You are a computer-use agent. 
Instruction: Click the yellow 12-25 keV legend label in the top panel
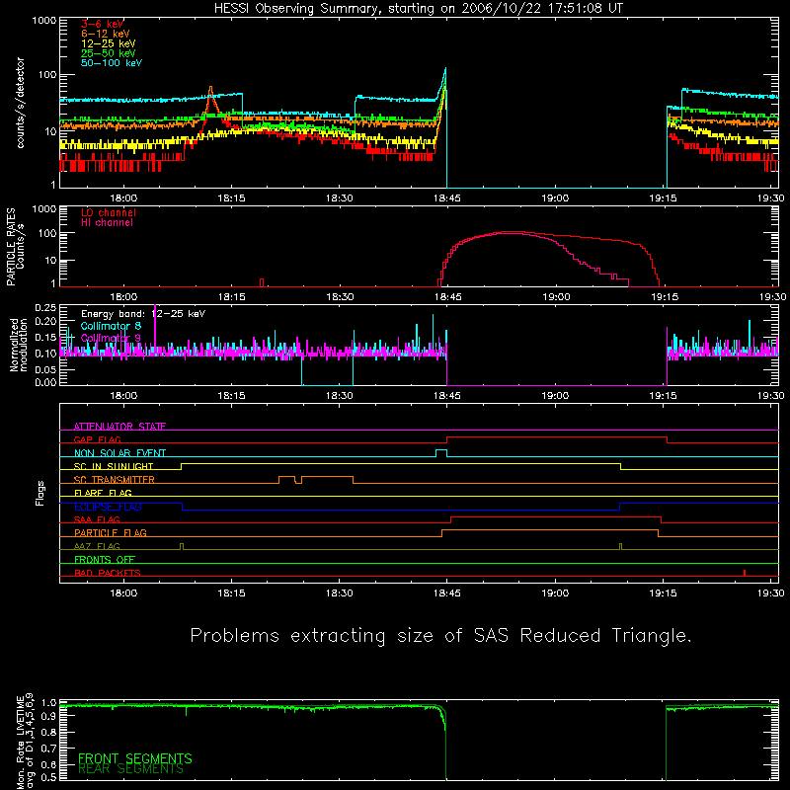pos(109,43)
